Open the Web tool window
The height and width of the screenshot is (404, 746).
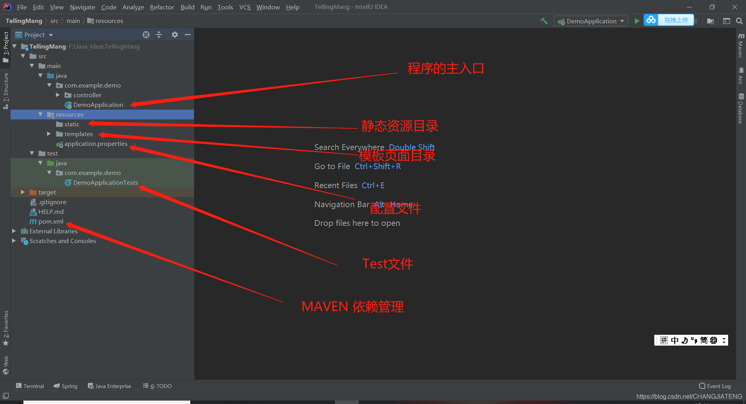5,365
